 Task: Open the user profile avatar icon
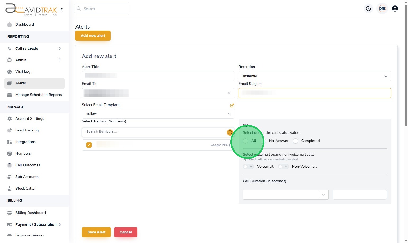coord(395,8)
